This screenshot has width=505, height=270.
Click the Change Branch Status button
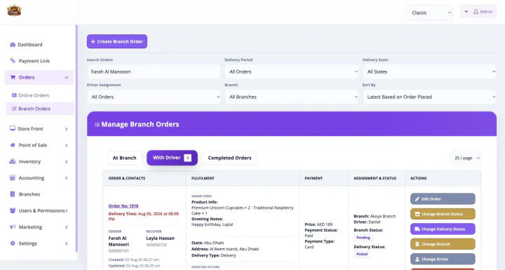tap(443, 214)
